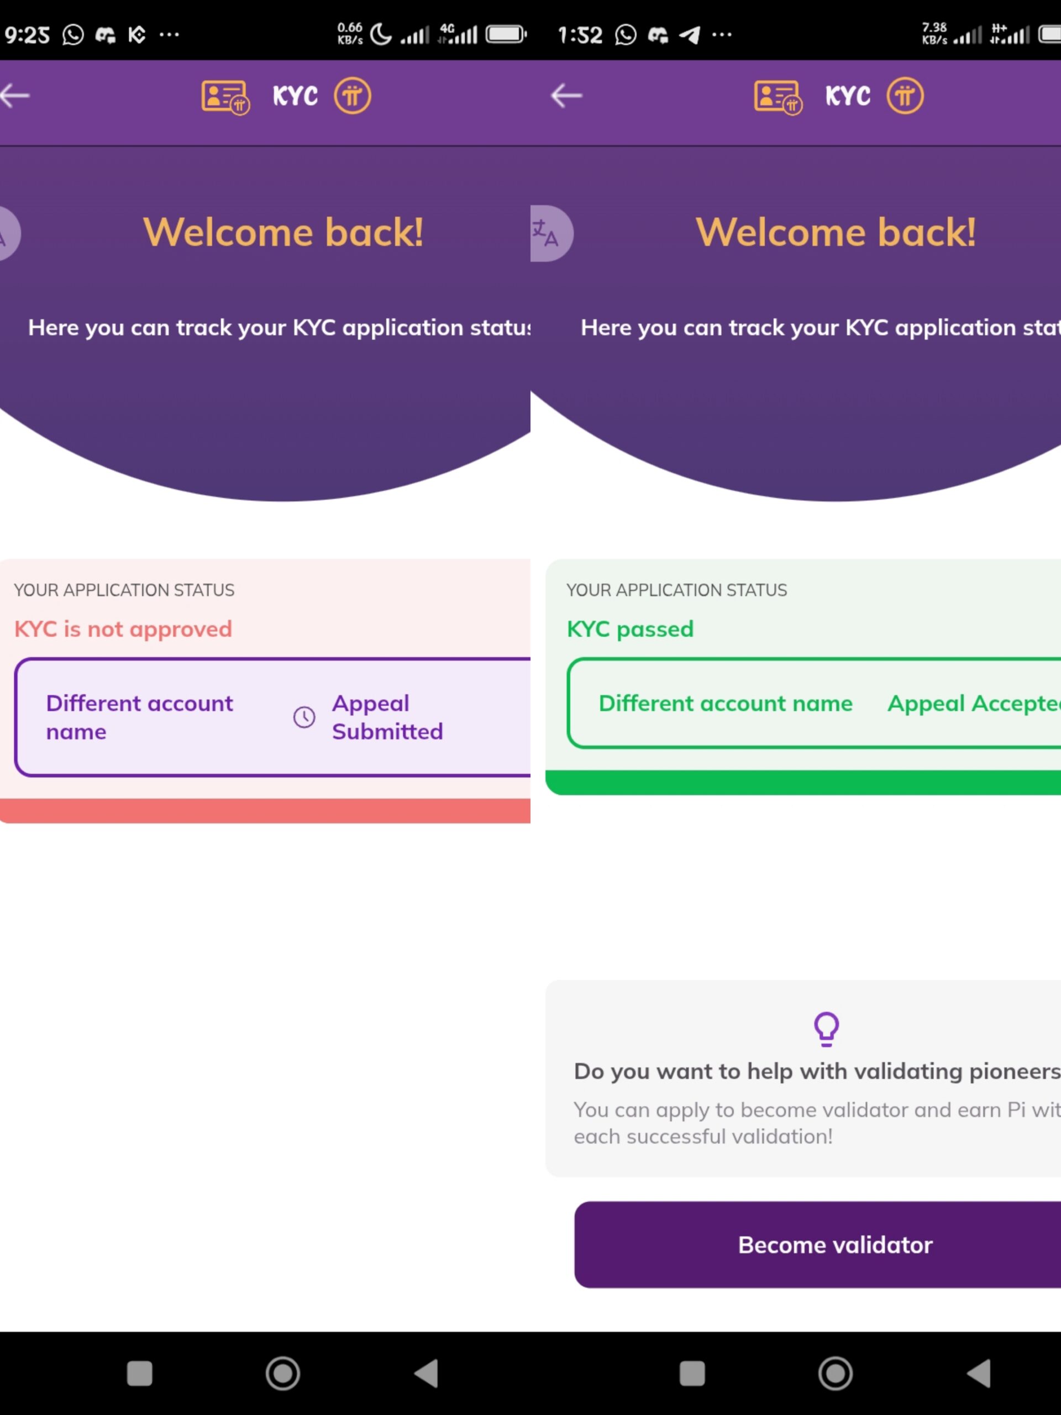
Task: Click the KYC title in the right header
Action: 848,96
